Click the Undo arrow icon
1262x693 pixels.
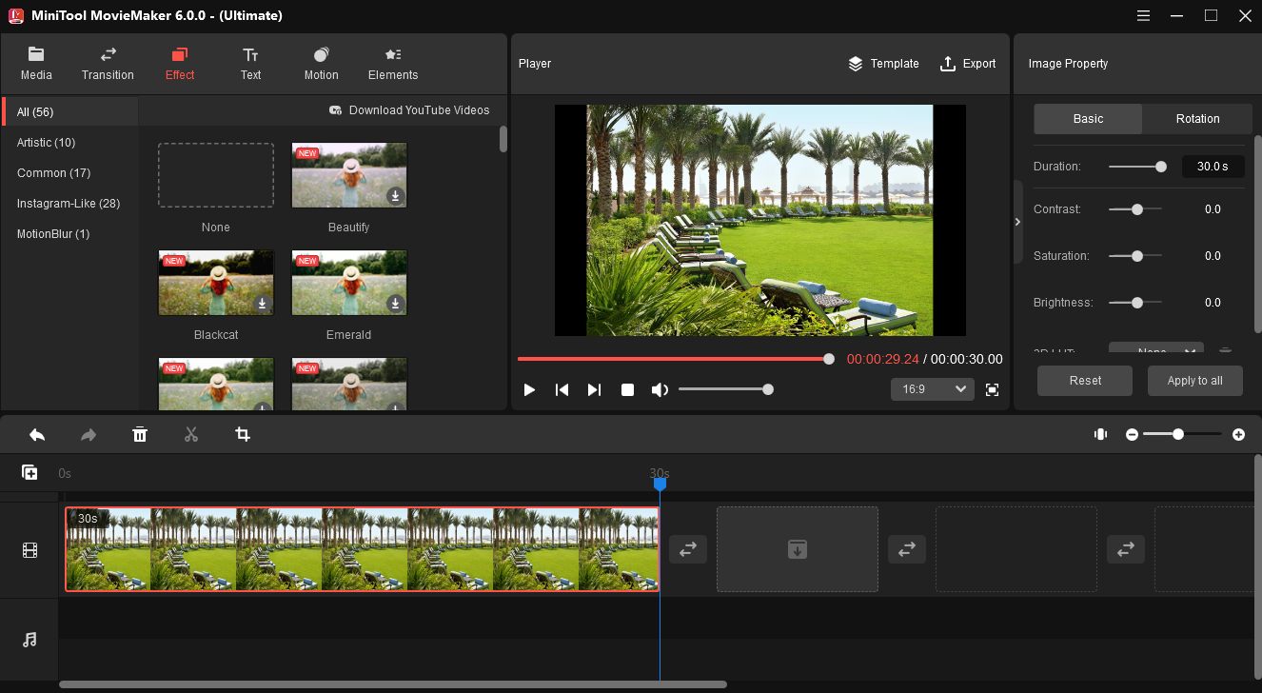37,435
